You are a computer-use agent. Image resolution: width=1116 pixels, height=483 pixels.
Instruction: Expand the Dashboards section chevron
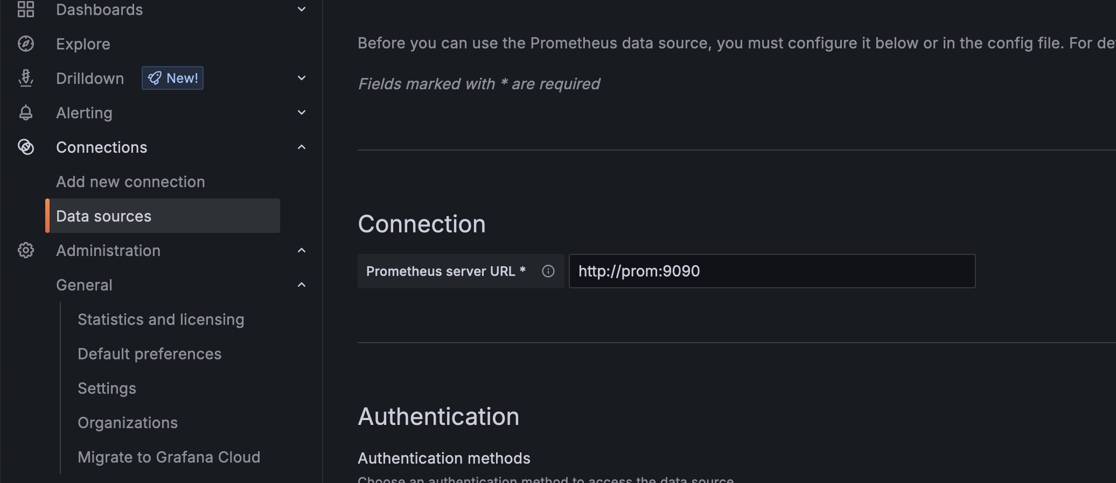(x=302, y=9)
